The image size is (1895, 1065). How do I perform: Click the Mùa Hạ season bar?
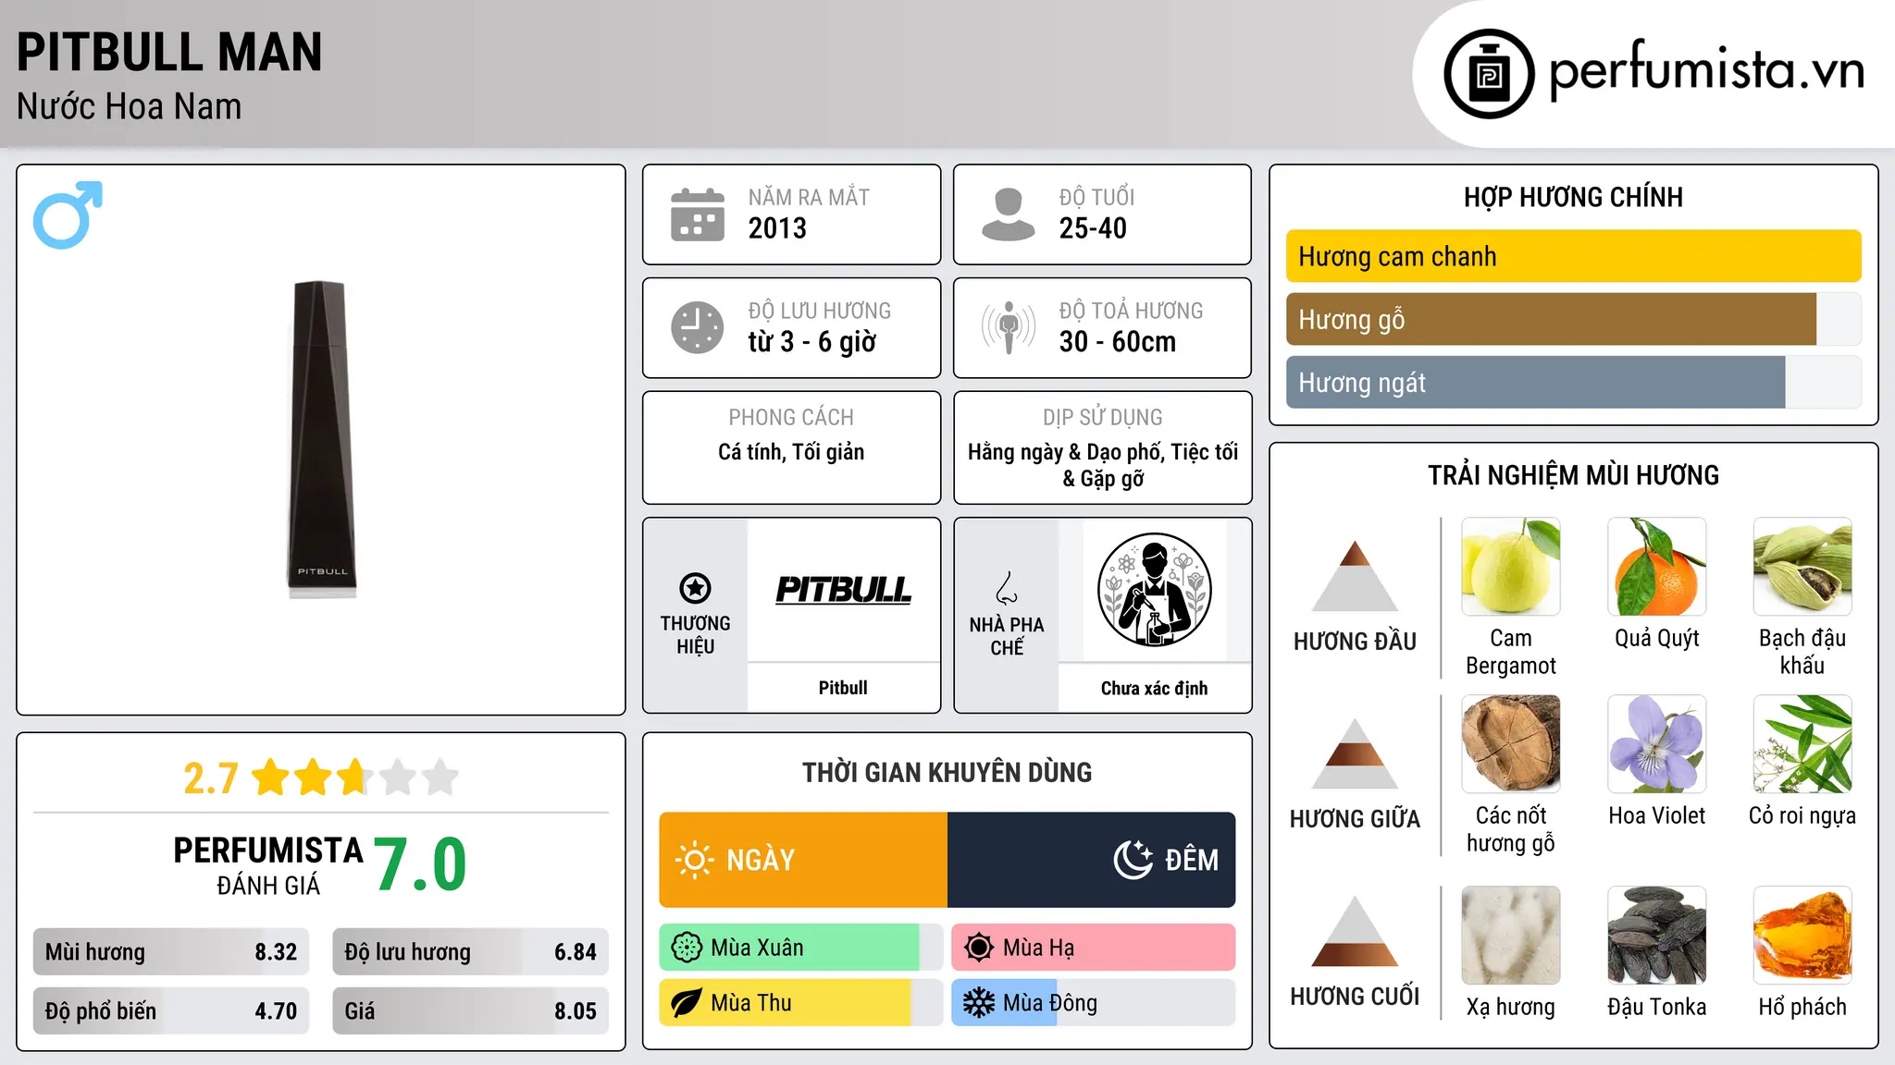(1094, 948)
